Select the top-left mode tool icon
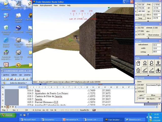162x122 pixels. [138, 63]
